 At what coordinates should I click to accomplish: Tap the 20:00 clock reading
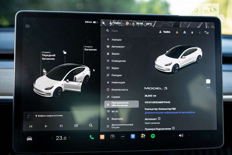[139, 24]
